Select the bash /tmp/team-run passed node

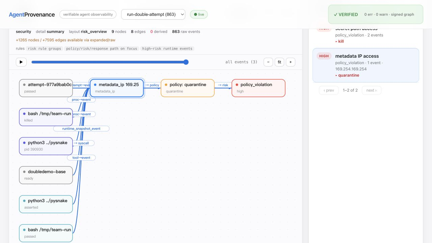[x=46, y=233]
